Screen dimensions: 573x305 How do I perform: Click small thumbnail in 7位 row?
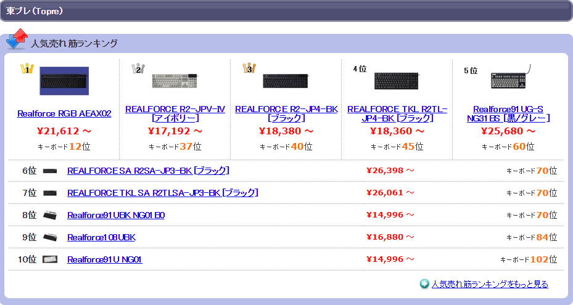tap(50, 193)
